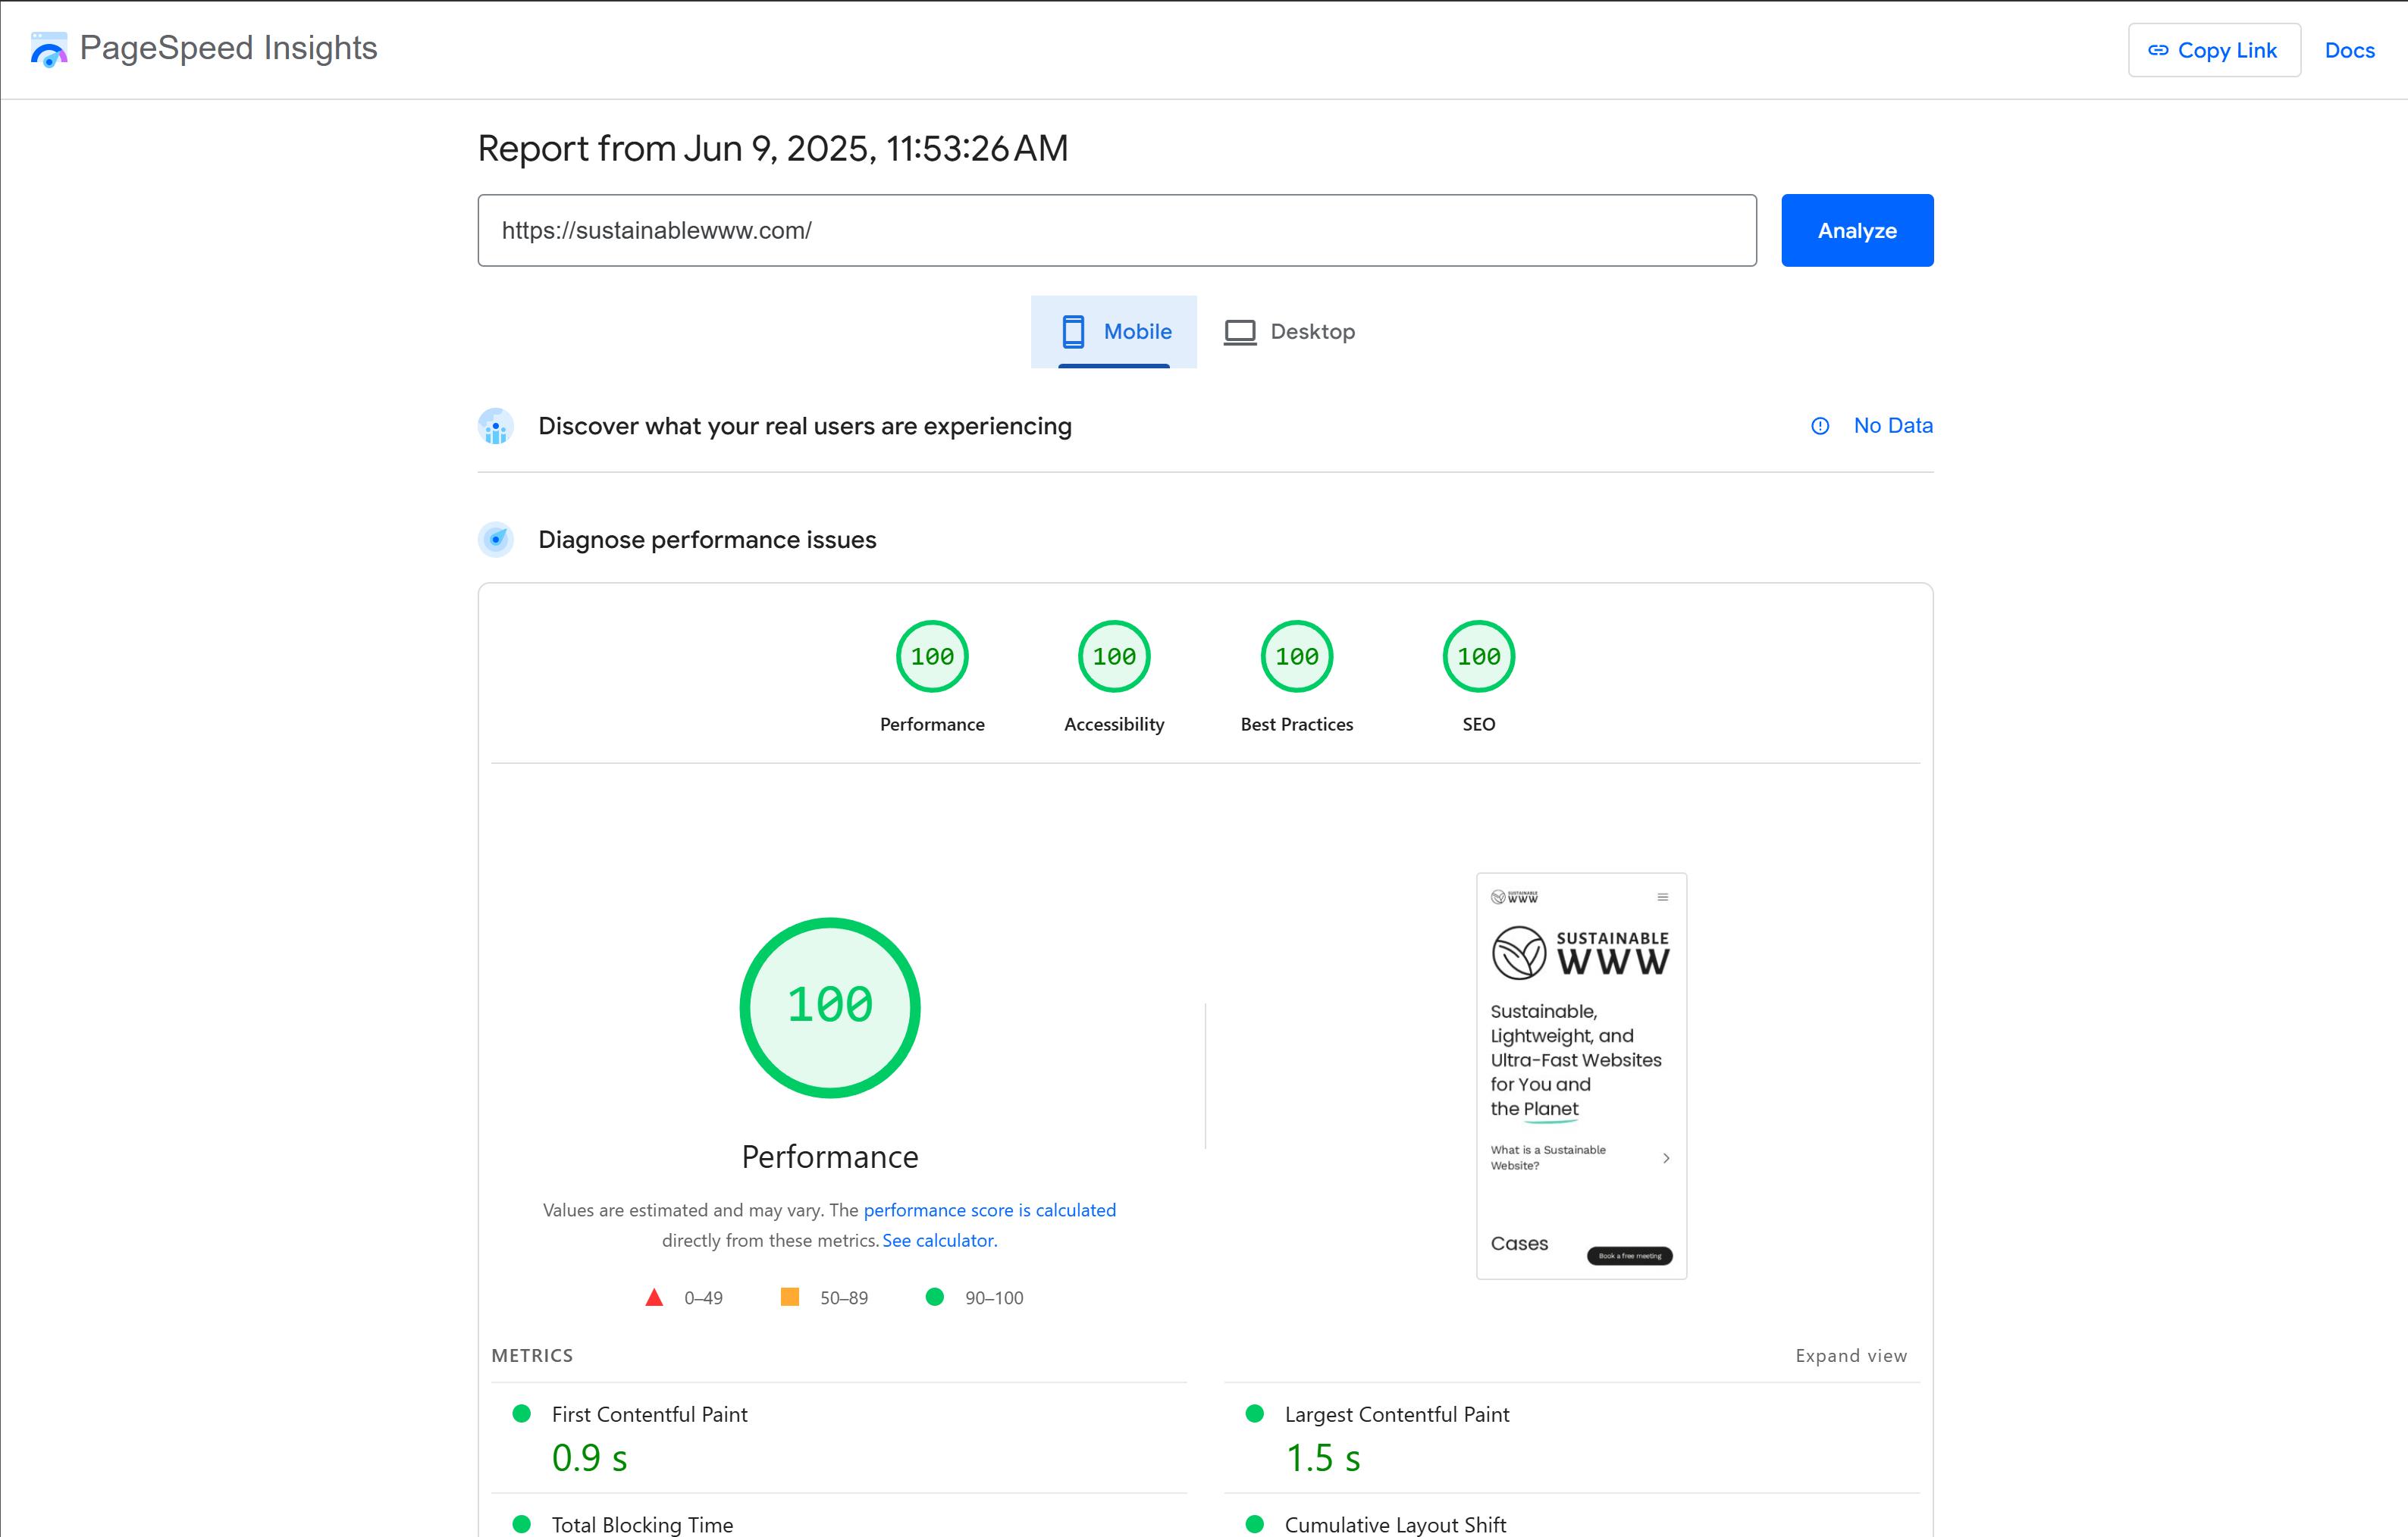This screenshot has width=2408, height=1537.
Task: Click the Report from Jun 9, 2025 heading
Action: 773,149
